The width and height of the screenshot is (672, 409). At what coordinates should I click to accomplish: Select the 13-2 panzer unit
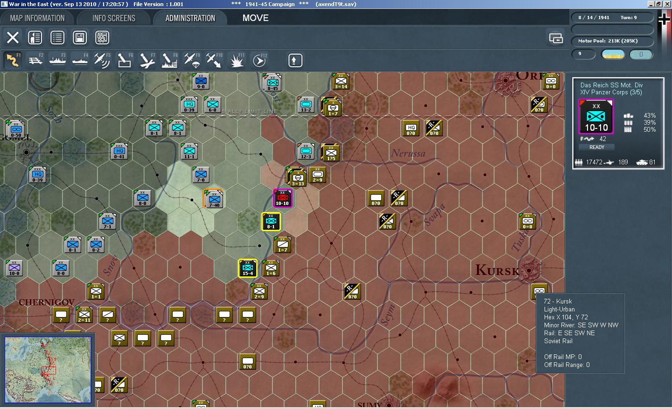(306, 105)
